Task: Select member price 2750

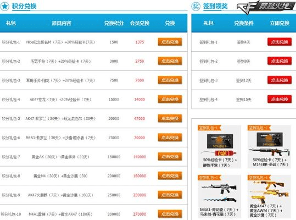Action: [x=139, y=61]
